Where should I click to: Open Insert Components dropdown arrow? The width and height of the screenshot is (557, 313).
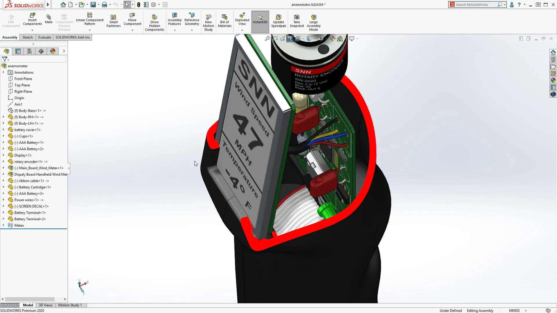(x=32, y=30)
